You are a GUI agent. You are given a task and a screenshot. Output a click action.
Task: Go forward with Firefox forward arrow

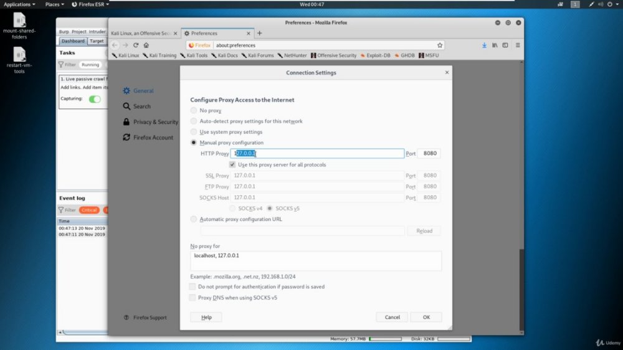pos(125,45)
